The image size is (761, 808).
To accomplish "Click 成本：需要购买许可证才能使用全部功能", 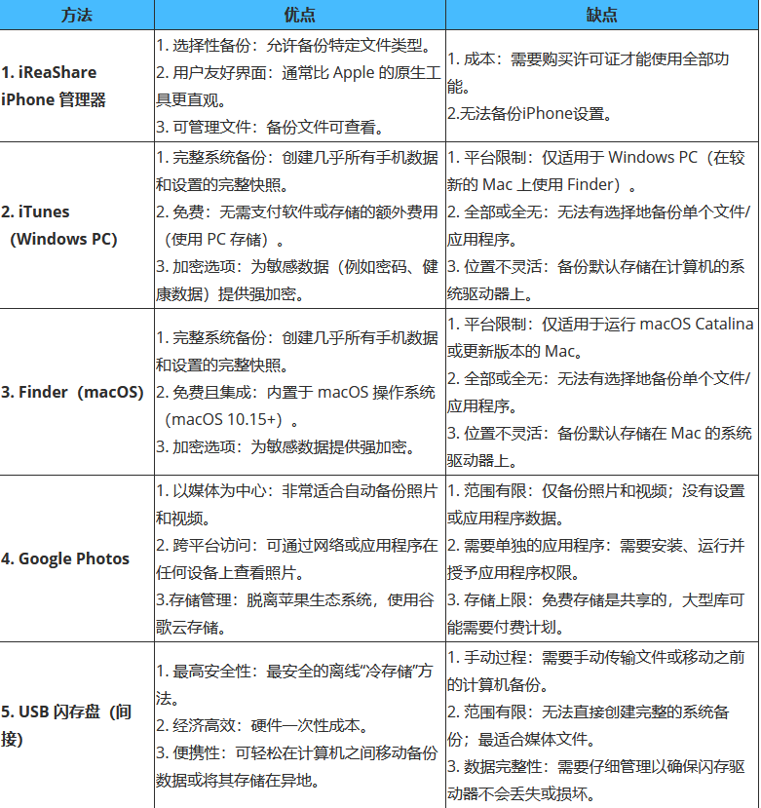I will pos(588,73).
